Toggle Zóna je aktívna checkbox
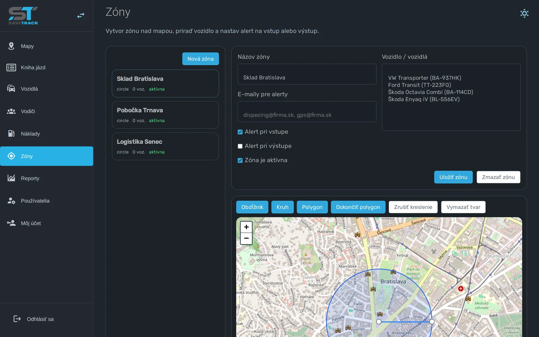 [240, 160]
